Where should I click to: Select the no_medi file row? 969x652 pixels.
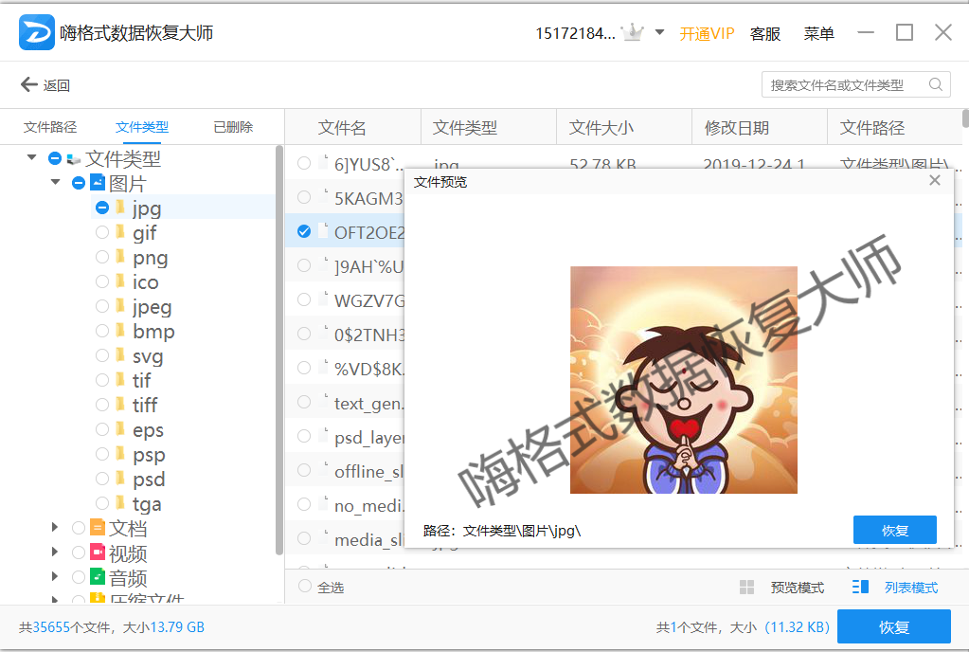pyautogui.click(x=346, y=505)
